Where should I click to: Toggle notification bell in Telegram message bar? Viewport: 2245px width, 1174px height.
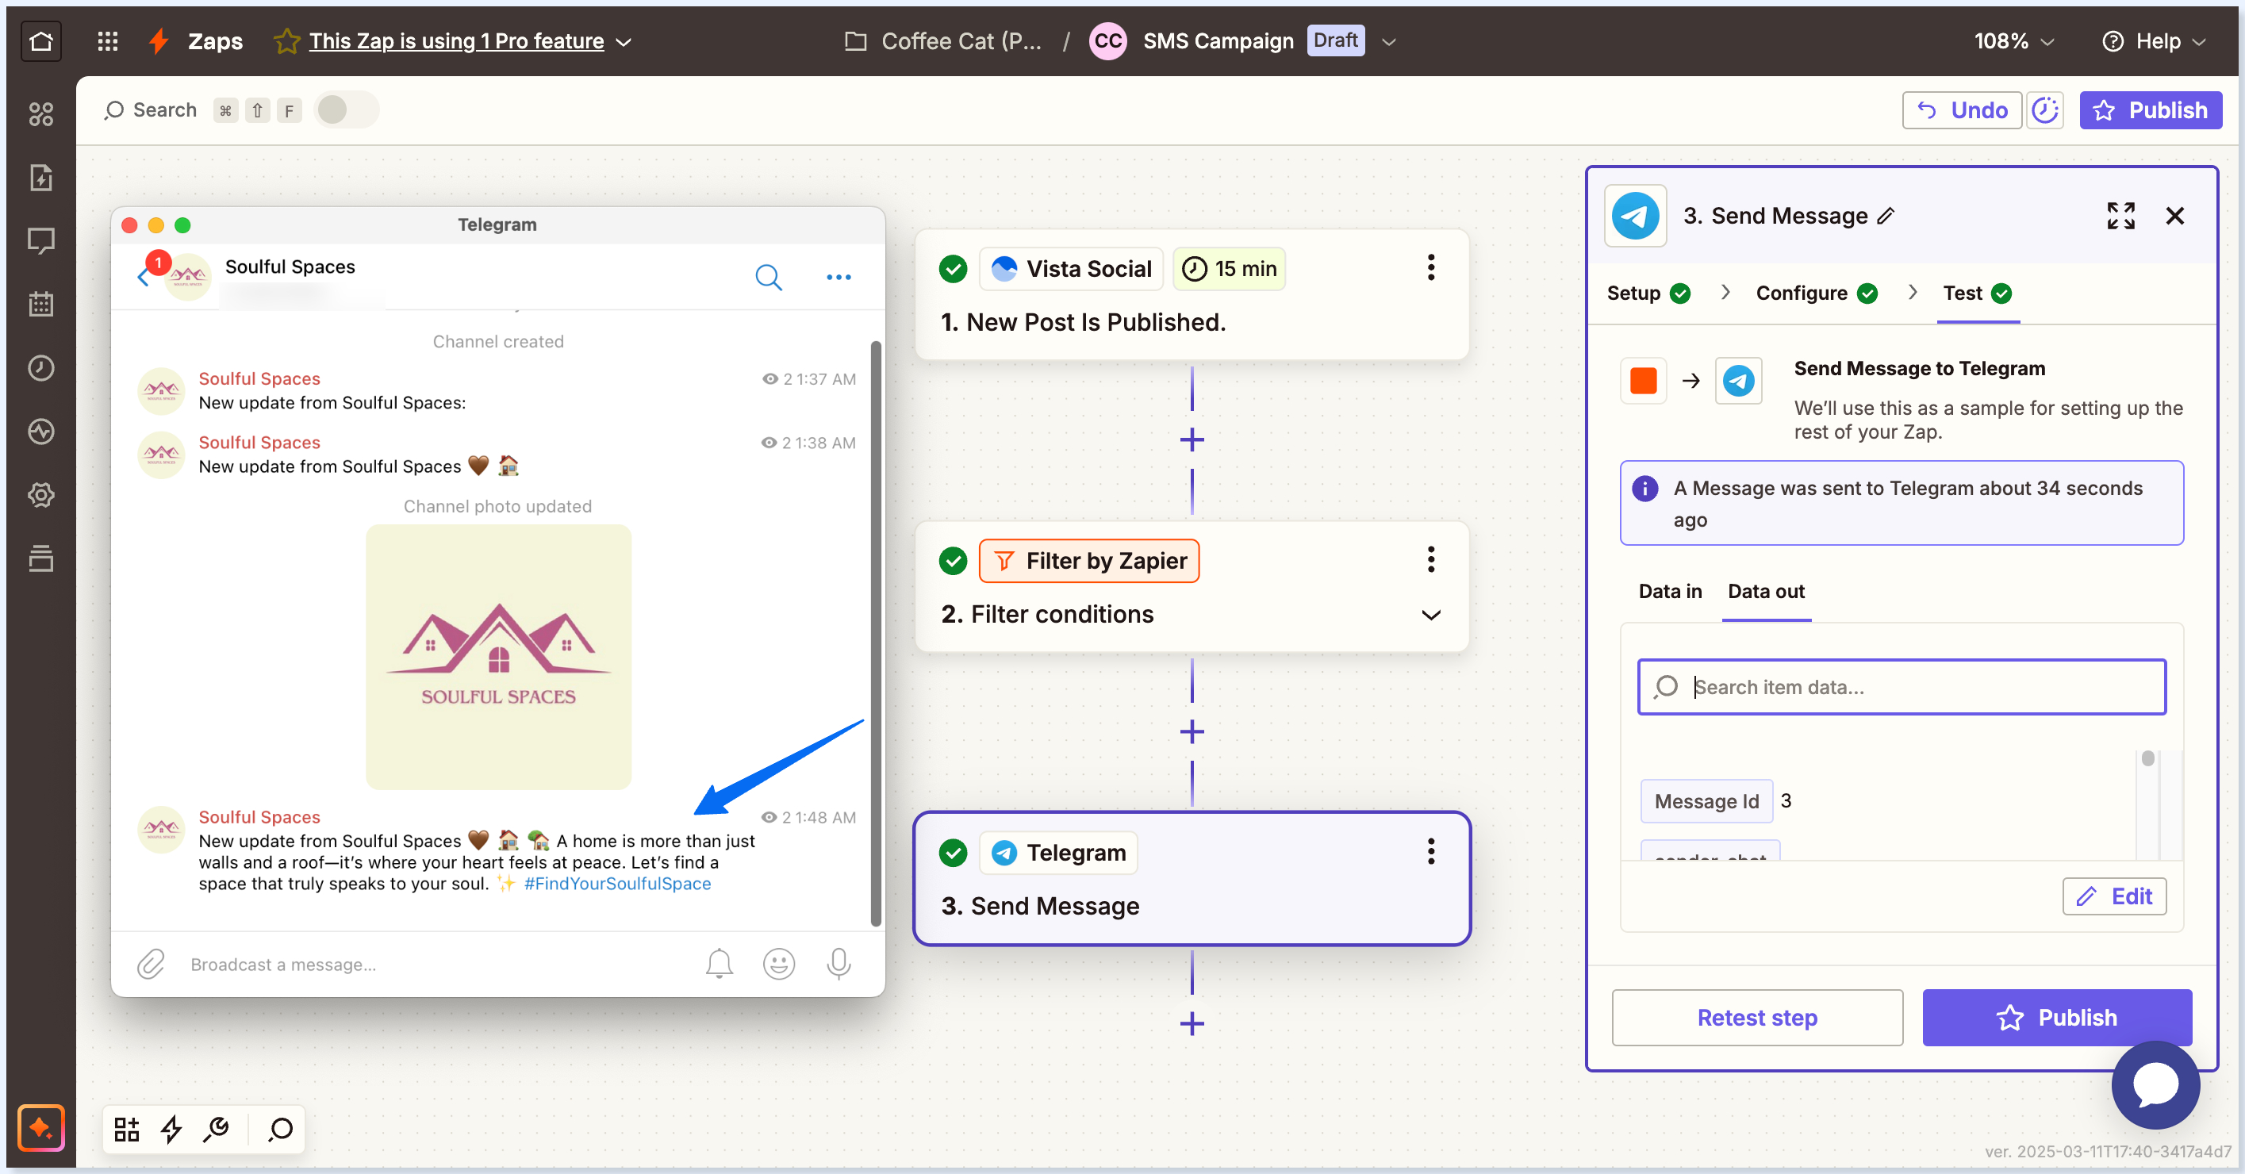point(719,963)
